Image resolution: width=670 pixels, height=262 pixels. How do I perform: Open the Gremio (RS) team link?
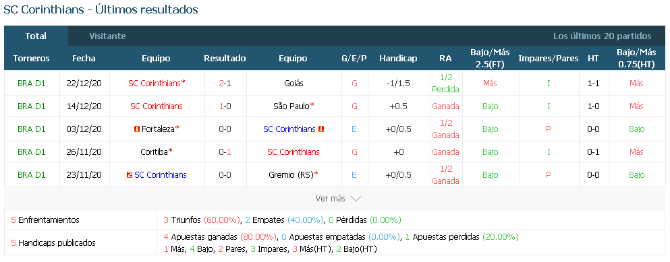tap(291, 174)
